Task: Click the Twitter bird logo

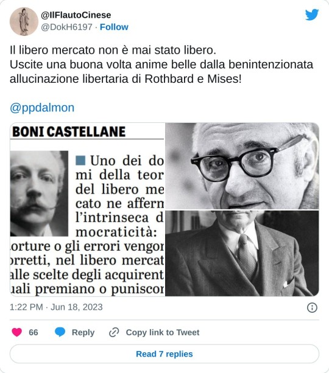Action: 312,15
